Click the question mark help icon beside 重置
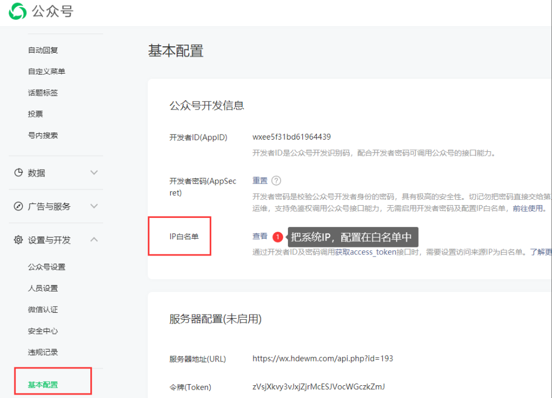The width and height of the screenshot is (552, 398). click(276, 181)
